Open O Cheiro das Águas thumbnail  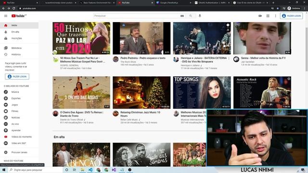tap(81, 93)
